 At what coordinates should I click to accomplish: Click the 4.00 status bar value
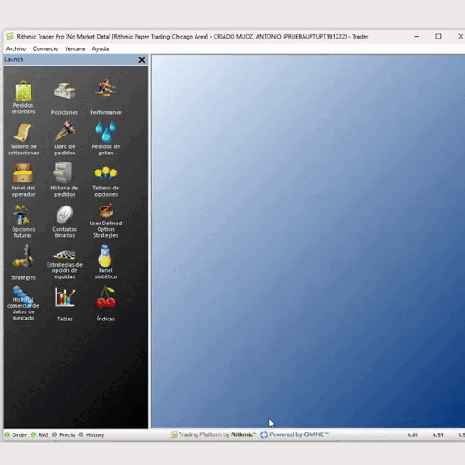tap(412, 435)
